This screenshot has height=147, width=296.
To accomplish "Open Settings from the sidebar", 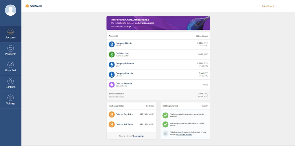I will 11,100.
